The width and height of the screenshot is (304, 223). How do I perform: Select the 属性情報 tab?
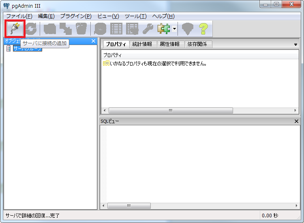pyautogui.click(x=170, y=44)
